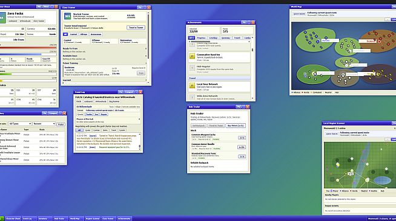Click the red health bar on Character Sheet
This screenshot has width=396, height=221.
pyautogui.click(x=28, y=47)
